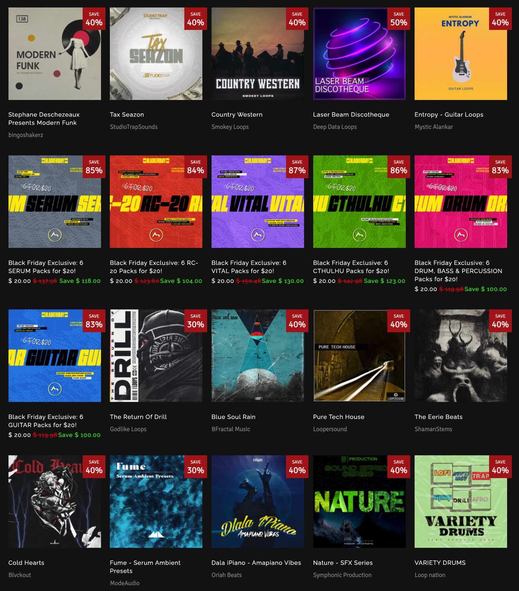Screen dimensions: 519x591
Task: Open the Symphonic Production label link
Action: click(342, 575)
